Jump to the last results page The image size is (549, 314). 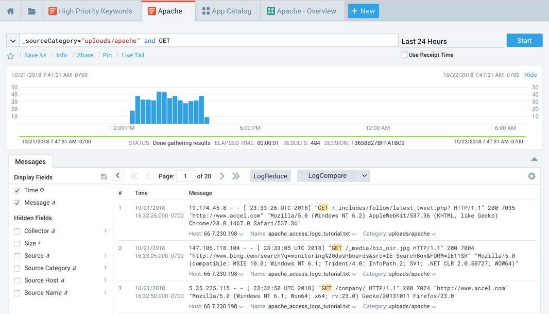point(236,176)
